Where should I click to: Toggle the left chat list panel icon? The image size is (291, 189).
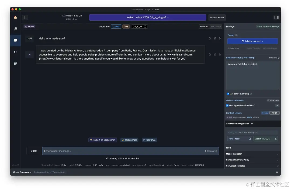point(25,17)
